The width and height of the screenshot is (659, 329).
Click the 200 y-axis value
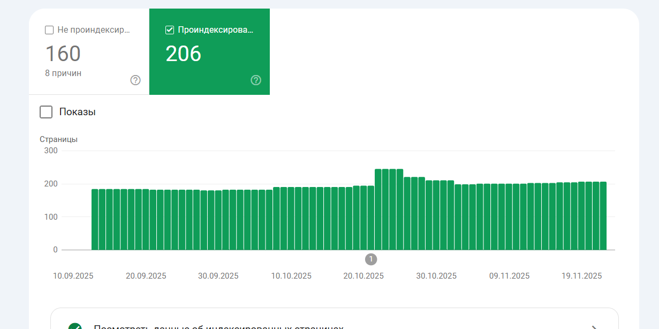coord(51,184)
